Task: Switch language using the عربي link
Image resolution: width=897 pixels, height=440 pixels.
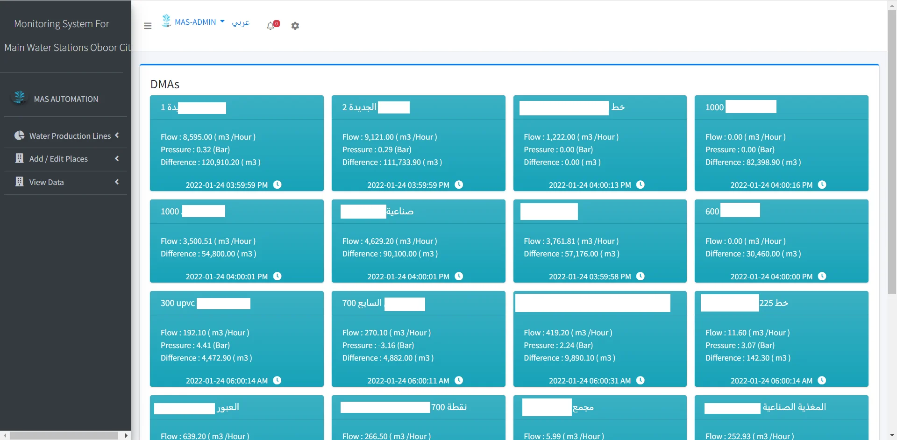Action: [241, 22]
